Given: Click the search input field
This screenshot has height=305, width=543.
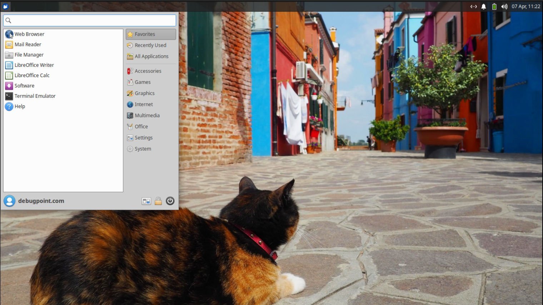Looking at the screenshot, I should [x=90, y=20].
